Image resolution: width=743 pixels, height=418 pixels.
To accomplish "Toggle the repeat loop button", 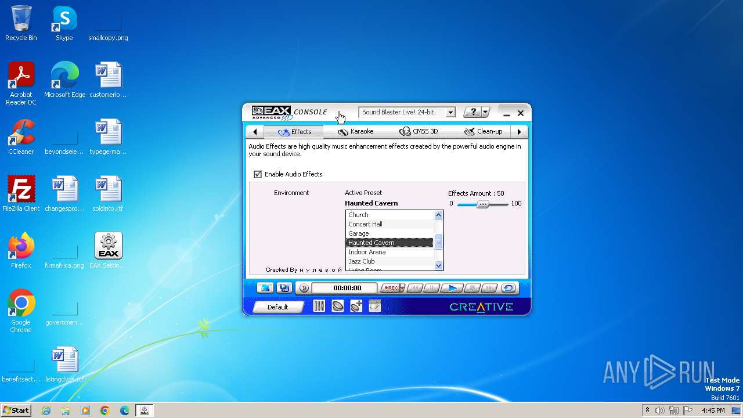I will 508,288.
